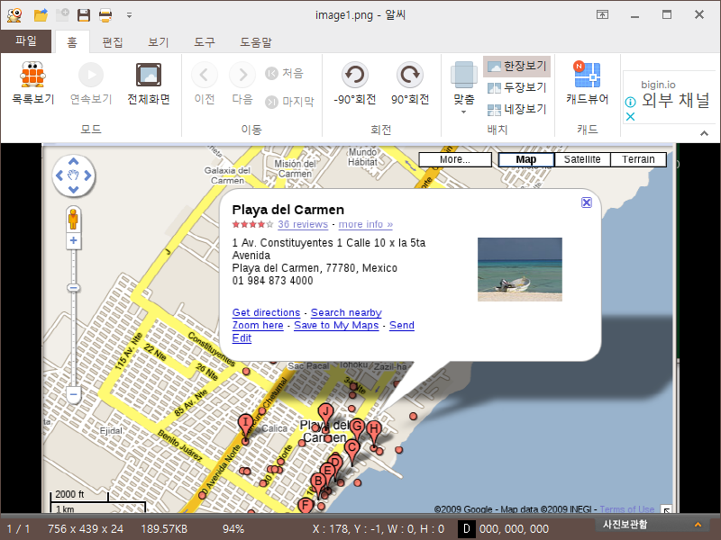The image size is (721, 540).
Task: Print the image with printer icon
Action: (105, 15)
